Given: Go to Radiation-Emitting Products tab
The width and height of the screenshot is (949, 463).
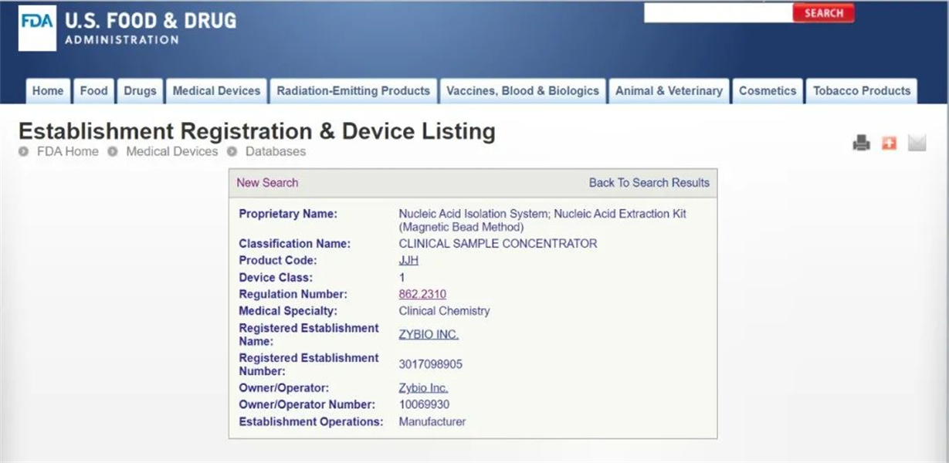Looking at the screenshot, I should (353, 91).
